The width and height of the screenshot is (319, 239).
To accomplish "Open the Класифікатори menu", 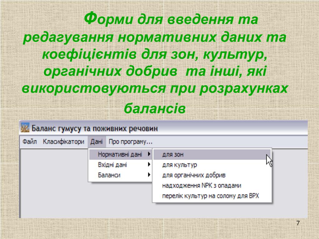I will (x=64, y=142).
